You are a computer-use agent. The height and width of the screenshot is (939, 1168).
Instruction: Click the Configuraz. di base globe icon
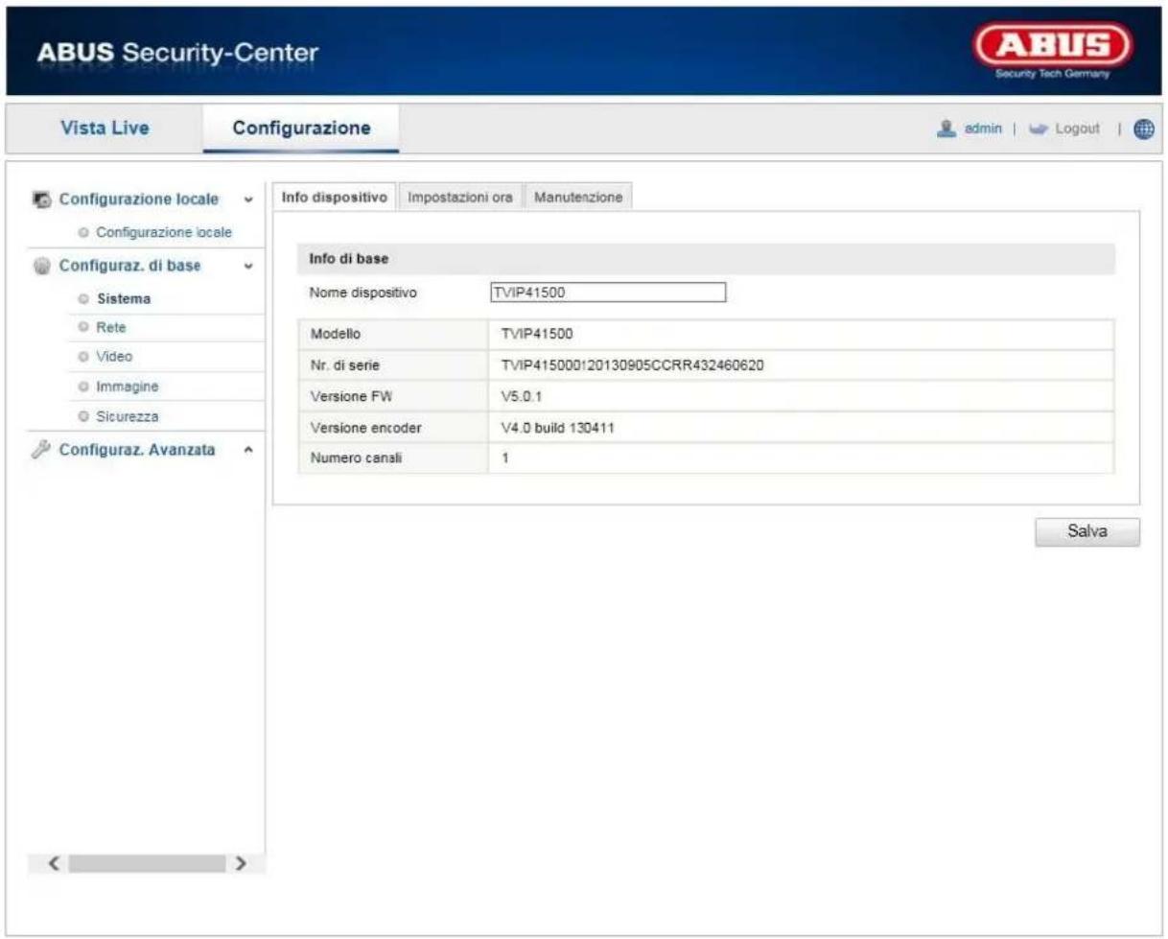click(x=41, y=267)
